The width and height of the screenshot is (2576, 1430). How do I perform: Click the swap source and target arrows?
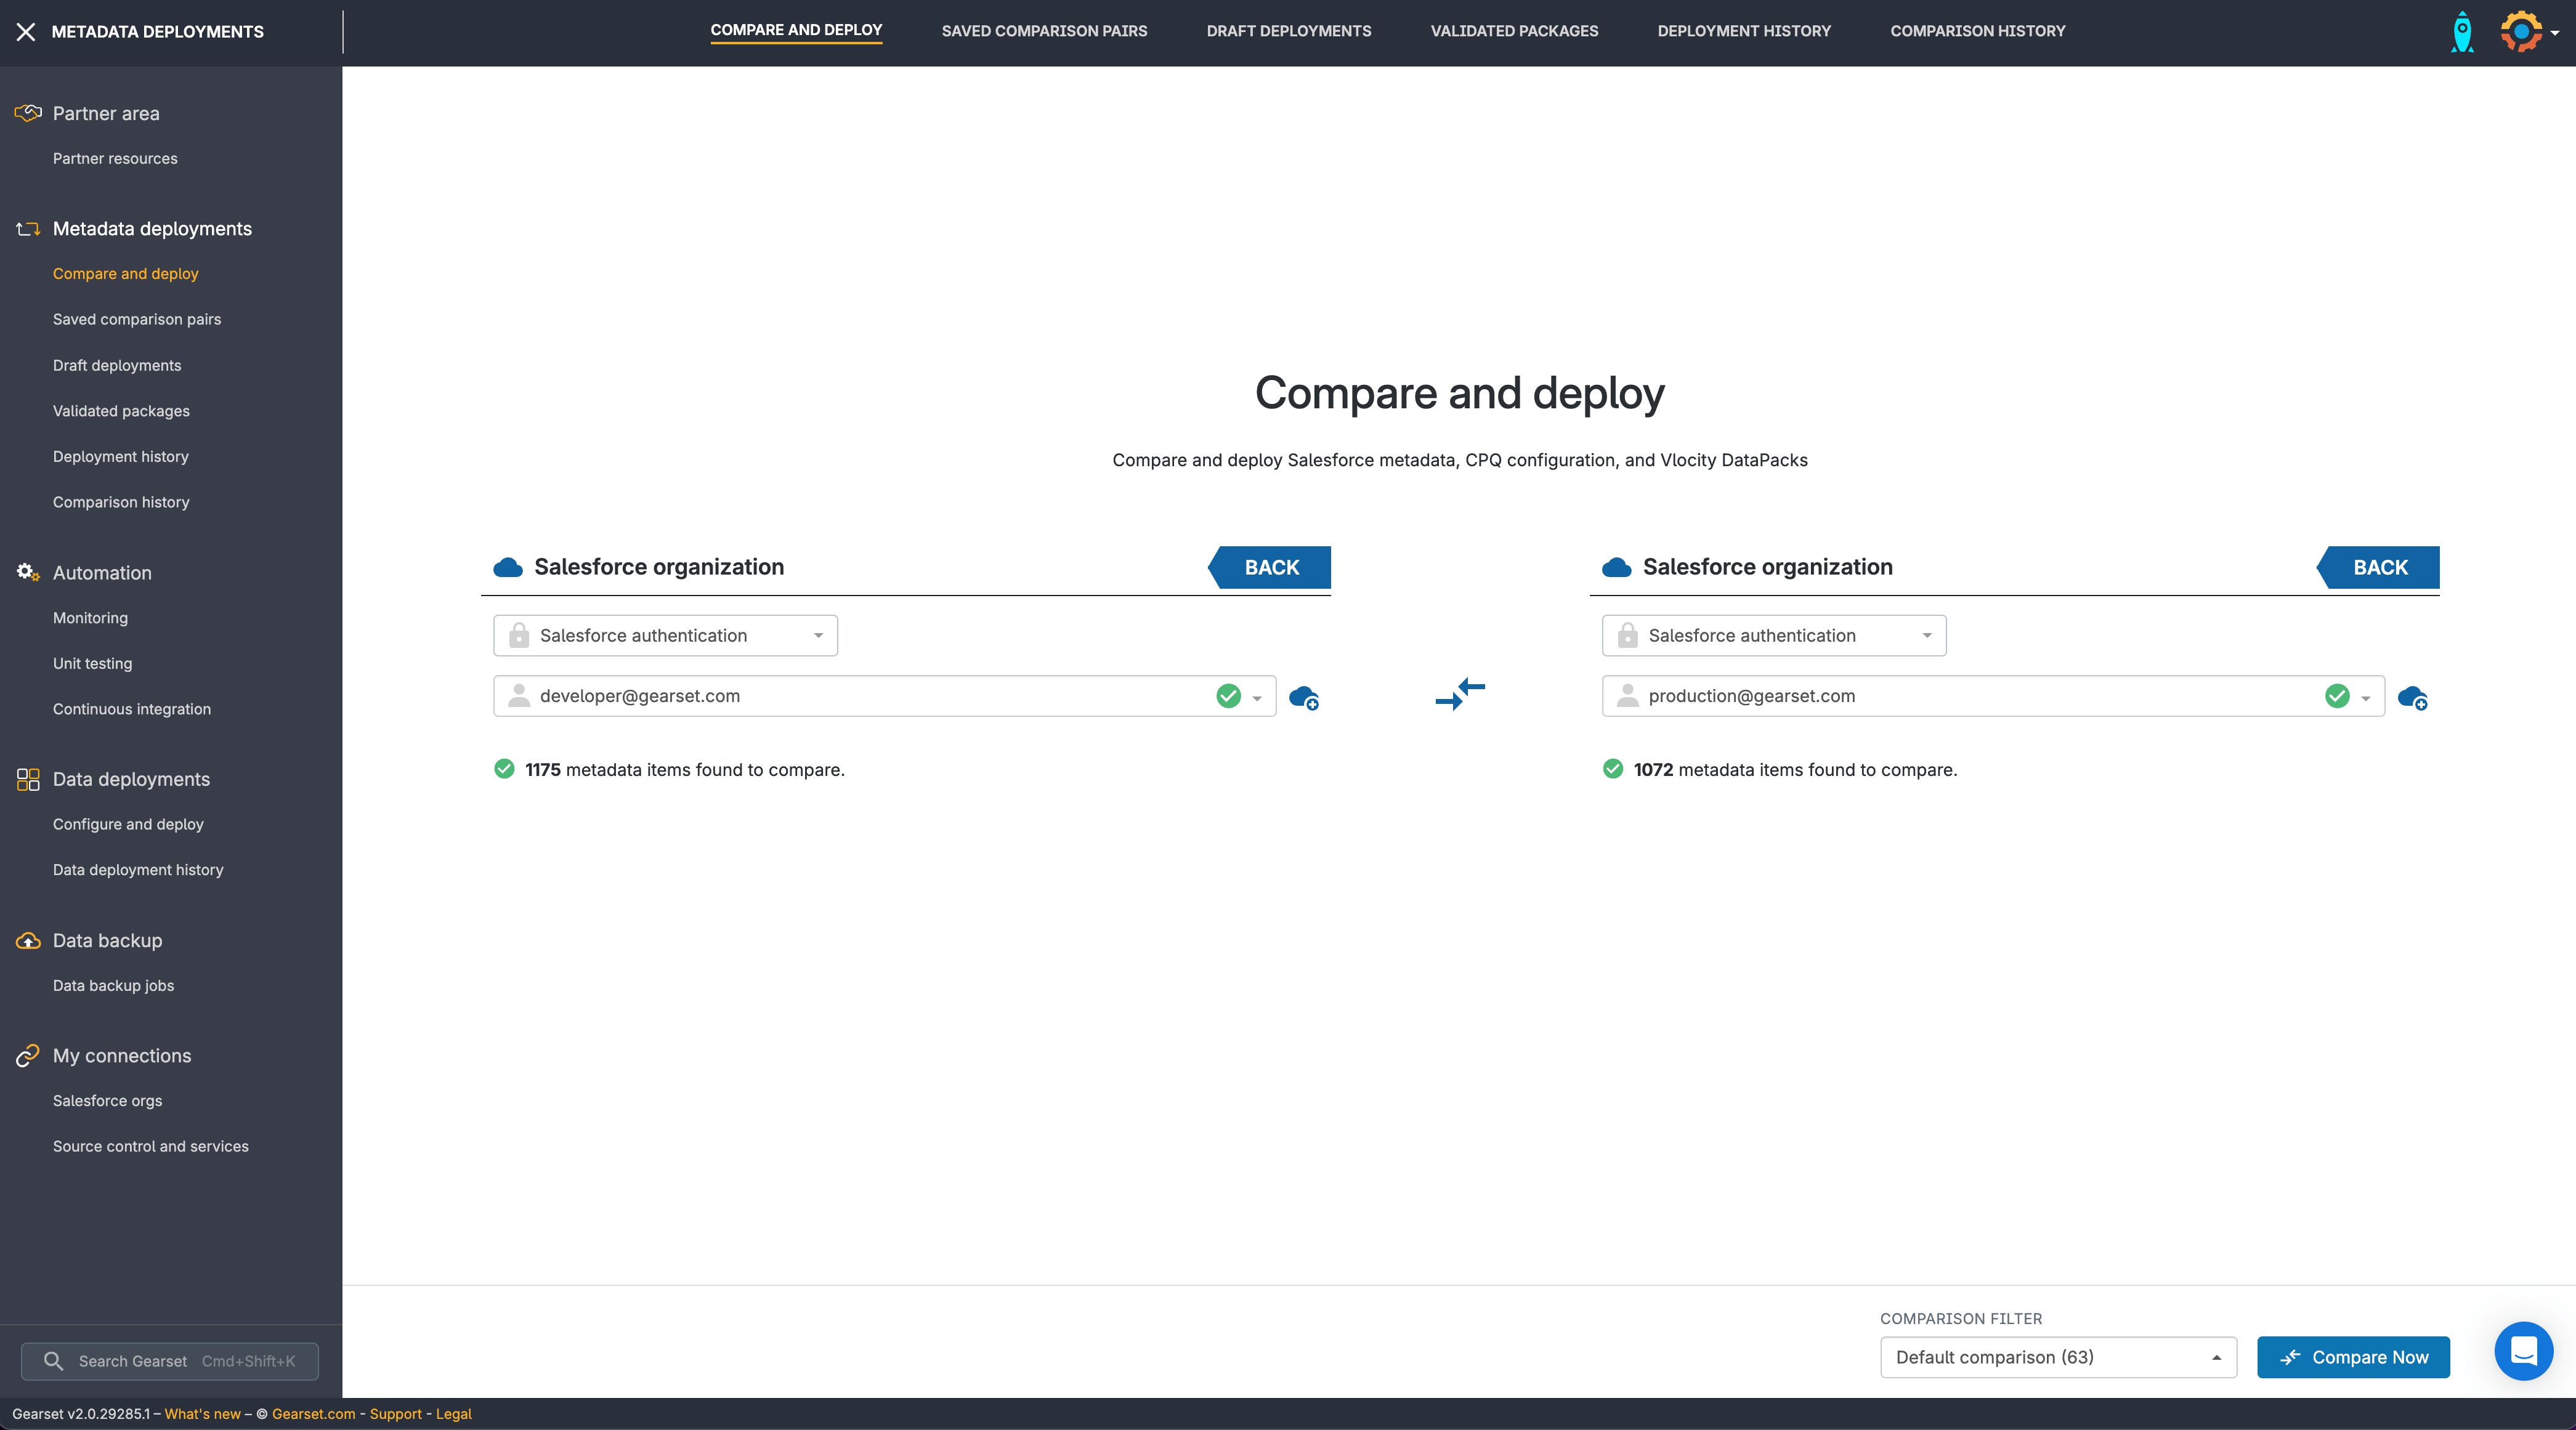pos(1460,694)
